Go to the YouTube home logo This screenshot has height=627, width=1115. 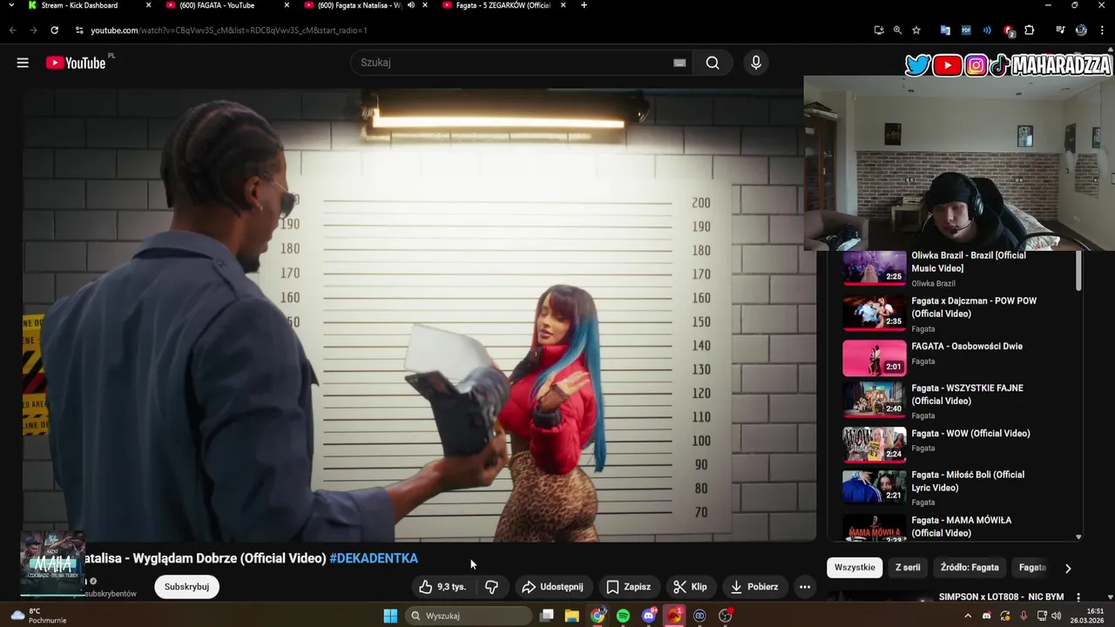[76, 63]
